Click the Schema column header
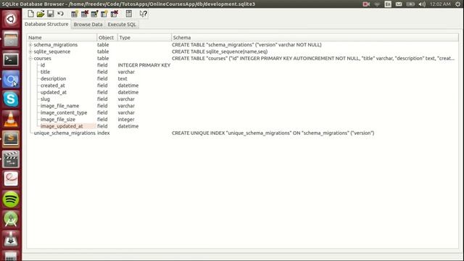This screenshot has height=261, width=464. point(315,38)
